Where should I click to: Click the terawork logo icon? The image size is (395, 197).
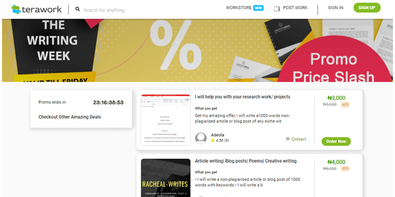(16, 9)
